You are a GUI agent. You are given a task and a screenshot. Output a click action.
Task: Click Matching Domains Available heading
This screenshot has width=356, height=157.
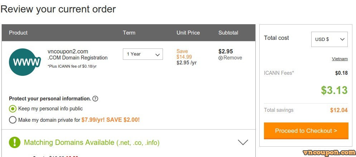tap(69, 142)
